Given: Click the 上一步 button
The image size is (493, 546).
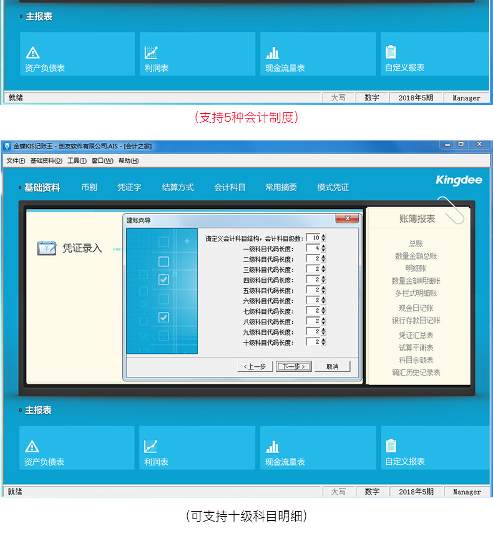Looking at the screenshot, I should [255, 366].
